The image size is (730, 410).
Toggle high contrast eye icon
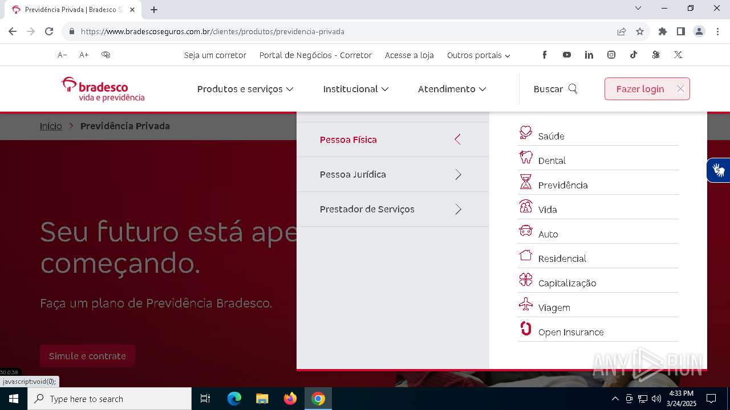[x=106, y=55]
